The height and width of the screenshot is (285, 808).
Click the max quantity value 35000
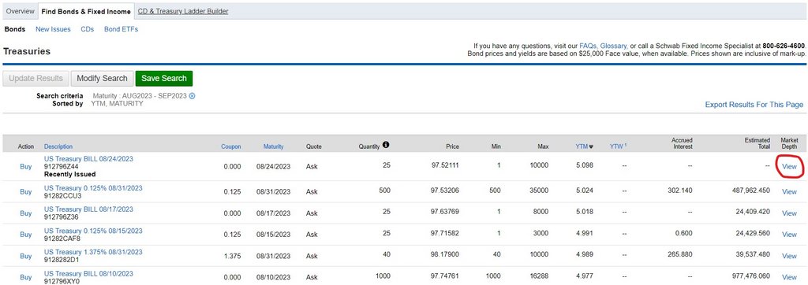pyautogui.click(x=539, y=191)
